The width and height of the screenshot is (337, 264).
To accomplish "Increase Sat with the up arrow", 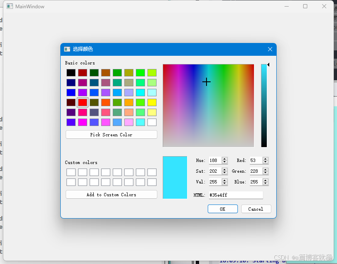I will click(x=225, y=170).
